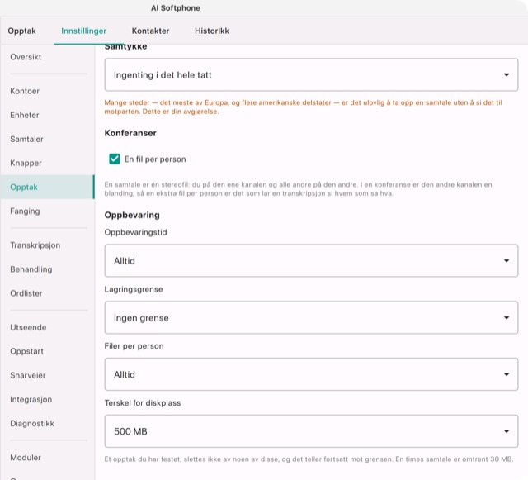Click the Oppbevaring heading
The image size is (528, 480).
point(132,215)
